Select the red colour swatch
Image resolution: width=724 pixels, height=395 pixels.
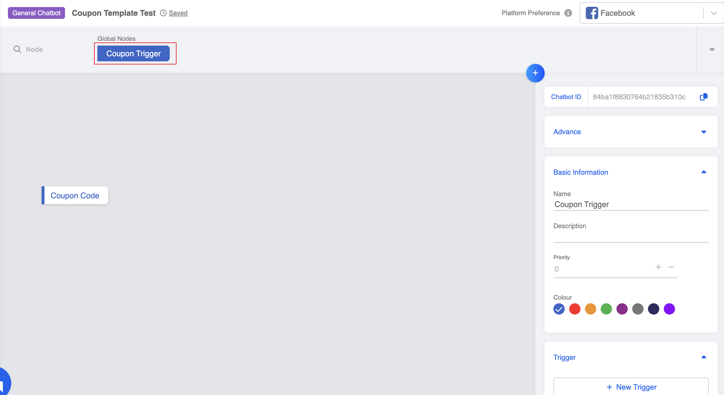point(575,309)
